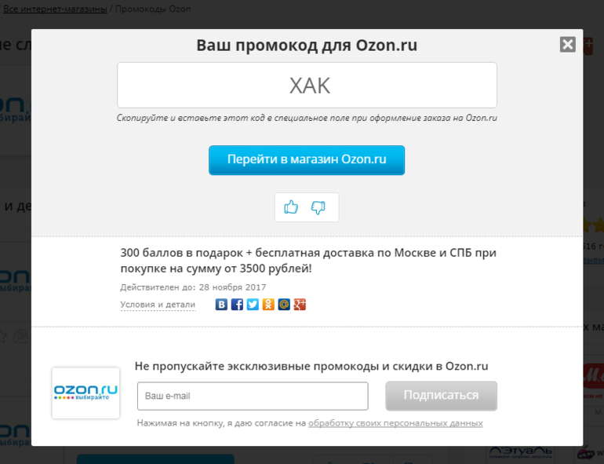Share promo code on VKontakte
This screenshot has width=604, height=464.
coord(221,305)
